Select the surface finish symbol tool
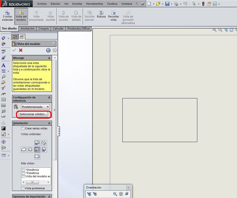The image size is (237, 198). [x=3, y=88]
